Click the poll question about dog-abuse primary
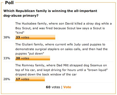This screenshot has height=95, width=117. coord(50,13)
